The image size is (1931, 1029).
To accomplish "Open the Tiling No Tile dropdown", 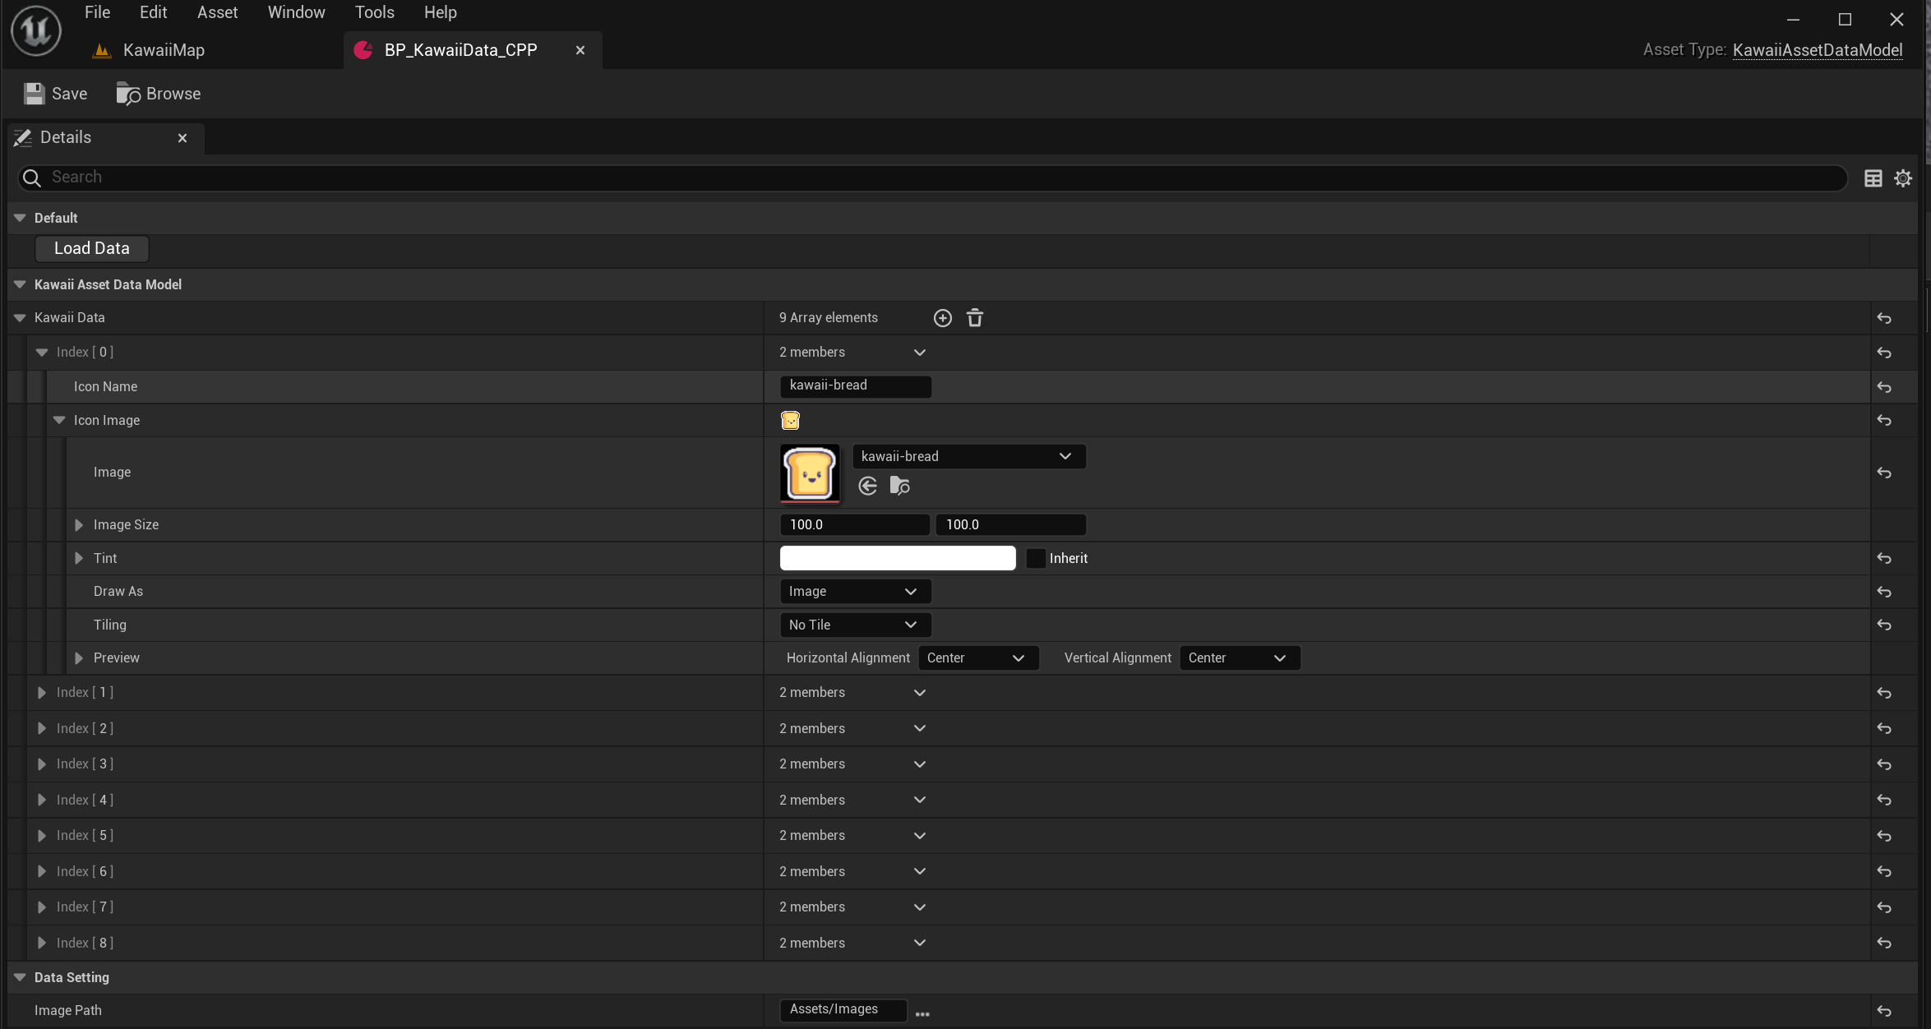I will [x=854, y=625].
